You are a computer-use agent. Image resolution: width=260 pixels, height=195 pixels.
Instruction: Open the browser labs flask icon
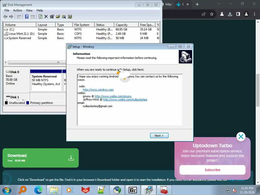click(222, 14)
